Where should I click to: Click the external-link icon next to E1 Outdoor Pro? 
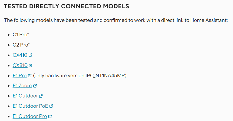click(x=50, y=116)
